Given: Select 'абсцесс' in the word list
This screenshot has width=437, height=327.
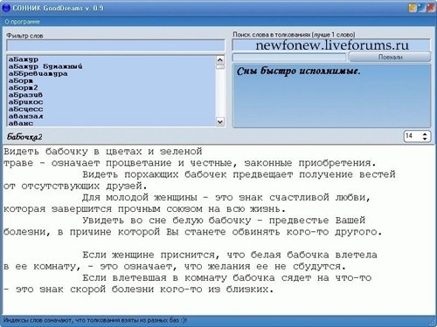Looking at the screenshot, I should tap(25, 109).
